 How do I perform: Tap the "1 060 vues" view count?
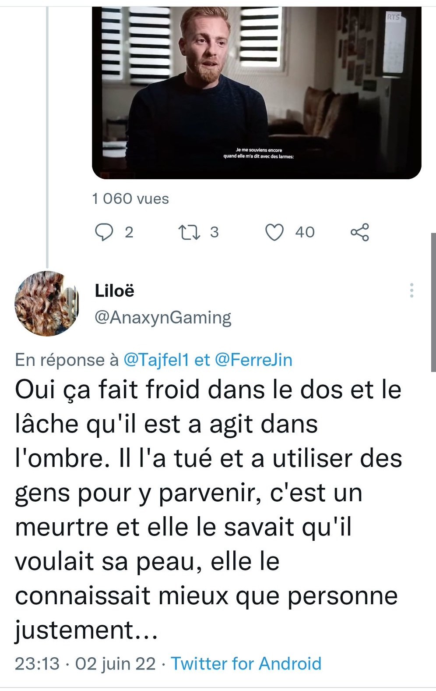[x=130, y=198]
